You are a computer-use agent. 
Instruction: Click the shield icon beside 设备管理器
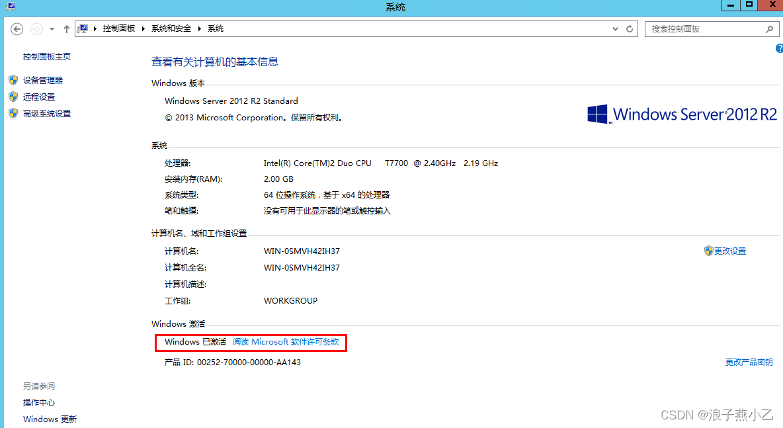(x=14, y=79)
